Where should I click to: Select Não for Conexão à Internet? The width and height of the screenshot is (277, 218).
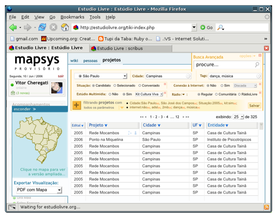[x=208, y=86]
